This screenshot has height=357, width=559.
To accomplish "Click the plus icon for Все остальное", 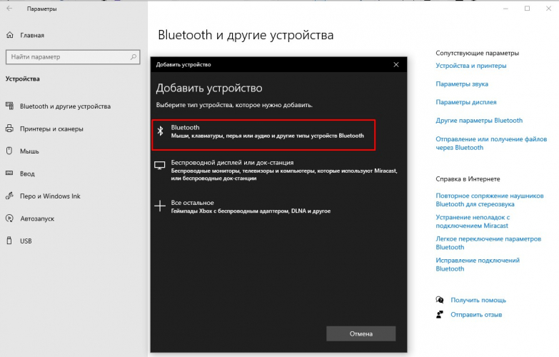I will tap(160, 206).
